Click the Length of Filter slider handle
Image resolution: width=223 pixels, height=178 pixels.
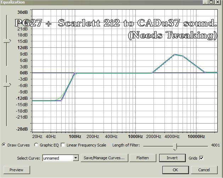[x=175, y=147]
